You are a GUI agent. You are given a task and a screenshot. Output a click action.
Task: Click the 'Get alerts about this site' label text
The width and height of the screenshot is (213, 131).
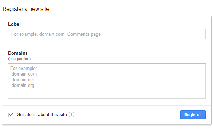tap(42, 115)
